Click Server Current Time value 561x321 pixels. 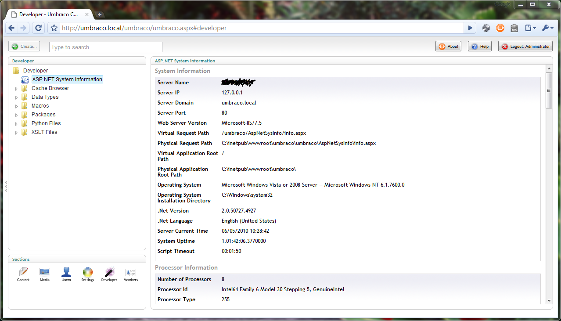(245, 231)
